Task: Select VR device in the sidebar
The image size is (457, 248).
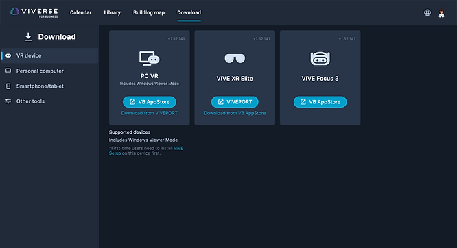Action: pyautogui.click(x=50, y=55)
